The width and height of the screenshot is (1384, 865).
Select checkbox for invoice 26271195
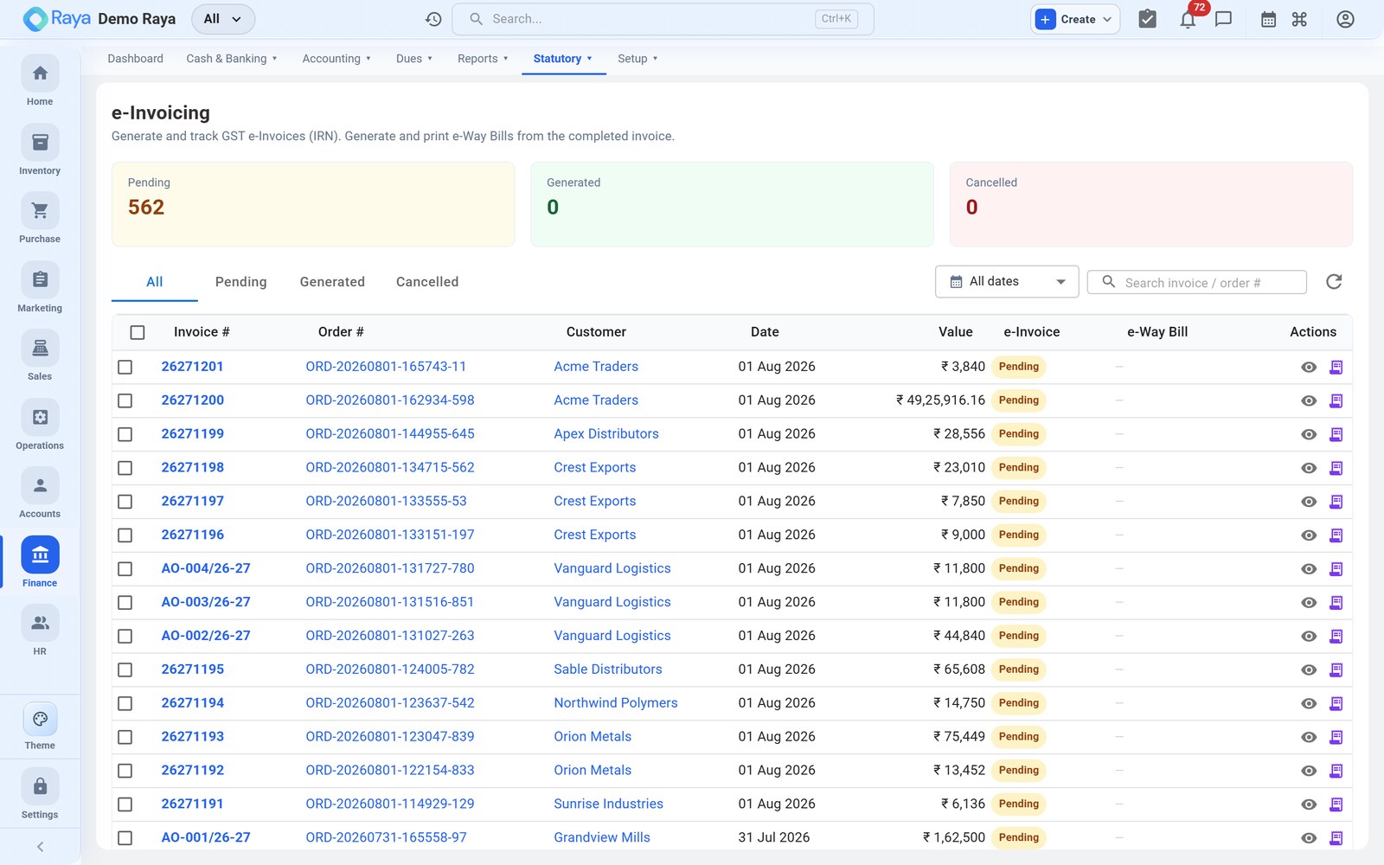point(125,670)
